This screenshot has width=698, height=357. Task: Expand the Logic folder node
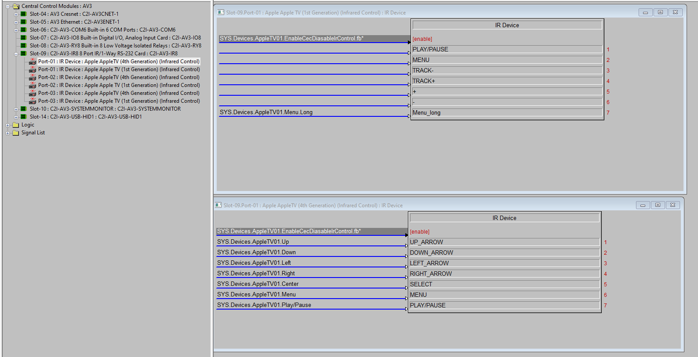point(7,125)
